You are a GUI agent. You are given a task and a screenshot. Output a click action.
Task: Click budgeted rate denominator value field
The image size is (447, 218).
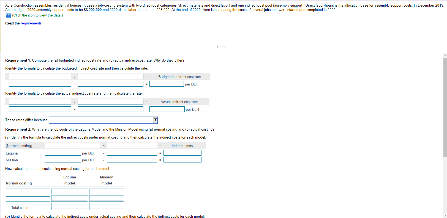[x=111, y=84]
